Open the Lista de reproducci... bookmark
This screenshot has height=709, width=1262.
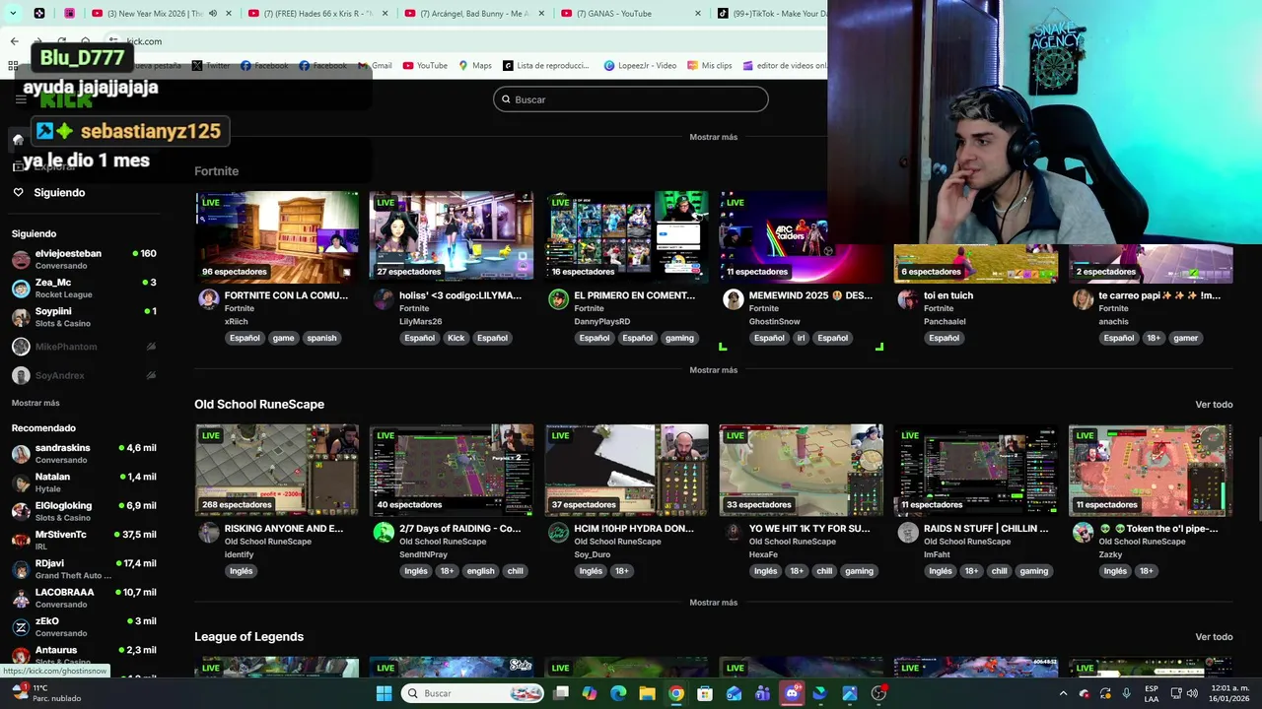click(545, 66)
